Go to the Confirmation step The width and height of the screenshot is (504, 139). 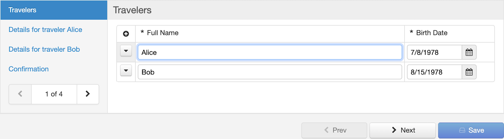click(29, 69)
